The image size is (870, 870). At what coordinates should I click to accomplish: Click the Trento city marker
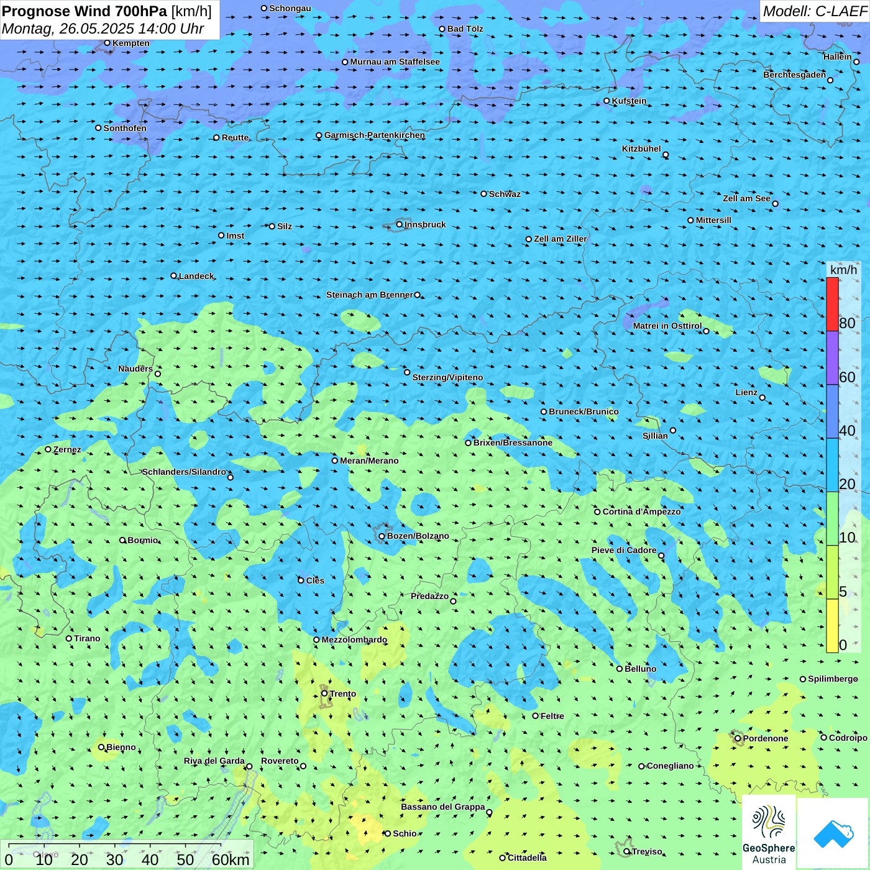324,694
